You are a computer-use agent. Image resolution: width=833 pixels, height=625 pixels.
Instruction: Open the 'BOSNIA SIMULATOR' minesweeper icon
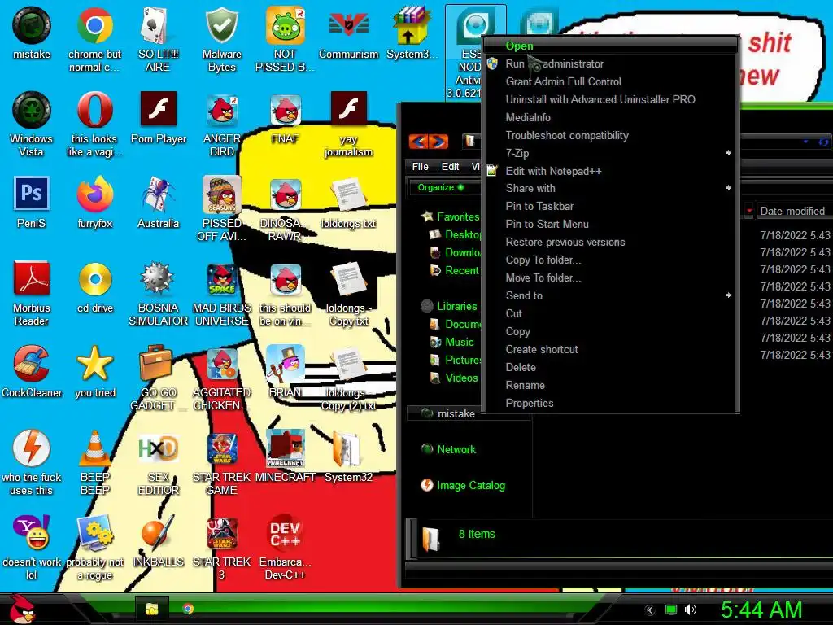coord(159,293)
